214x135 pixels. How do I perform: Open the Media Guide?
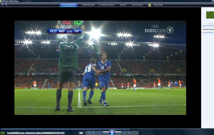click(x=158, y=5)
